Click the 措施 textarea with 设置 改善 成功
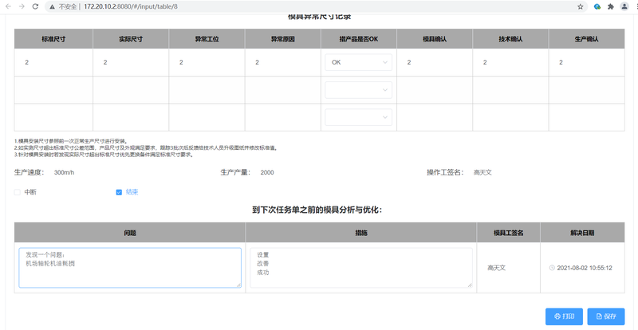This screenshot has width=638, height=330. (x=361, y=268)
